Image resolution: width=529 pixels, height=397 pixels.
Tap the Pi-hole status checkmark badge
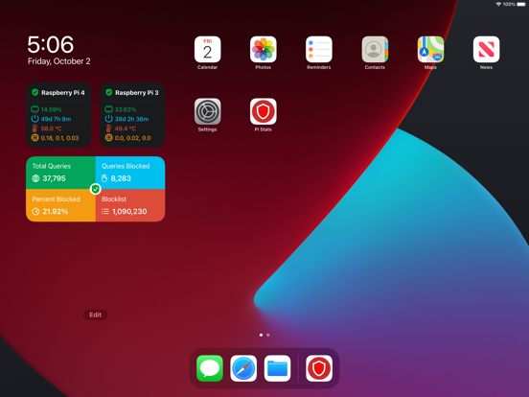(x=96, y=189)
